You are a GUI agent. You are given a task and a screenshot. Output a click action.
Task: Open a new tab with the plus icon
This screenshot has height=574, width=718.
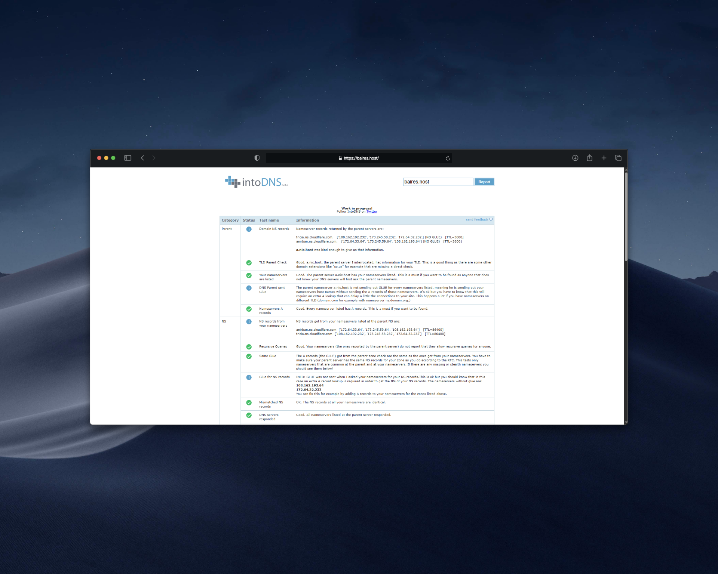pyautogui.click(x=604, y=158)
